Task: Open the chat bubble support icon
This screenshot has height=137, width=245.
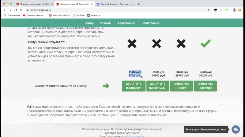Action: click(x=236, y=129)
